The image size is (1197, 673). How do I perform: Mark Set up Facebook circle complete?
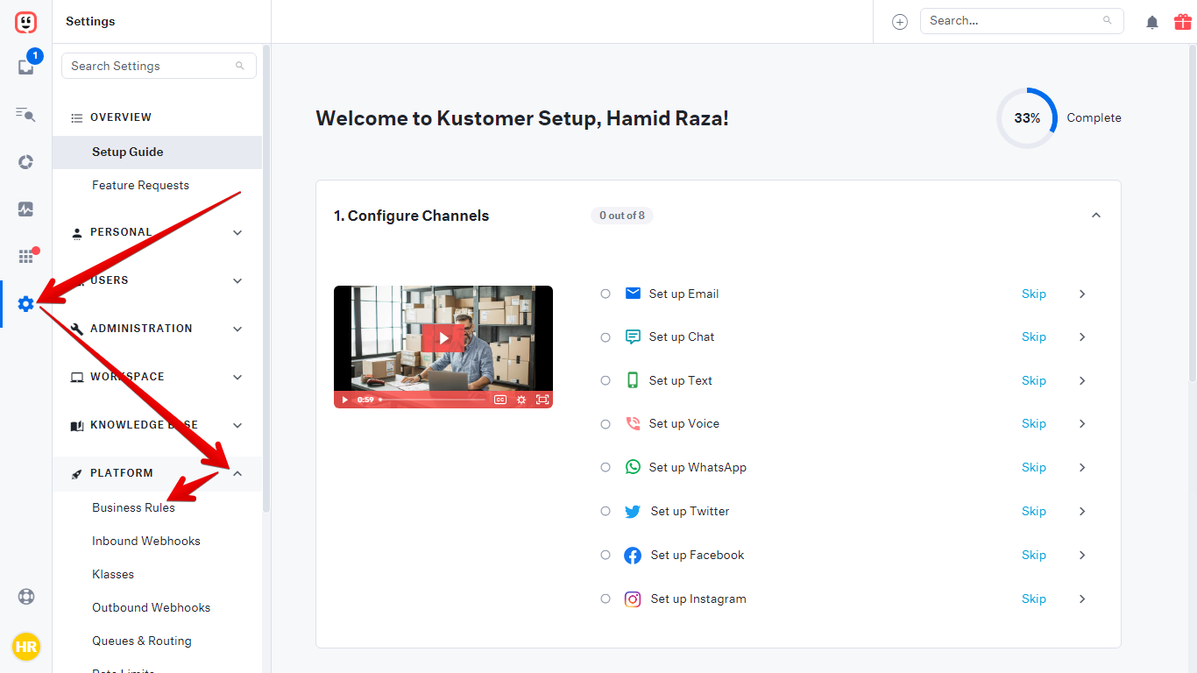(606, 555)
